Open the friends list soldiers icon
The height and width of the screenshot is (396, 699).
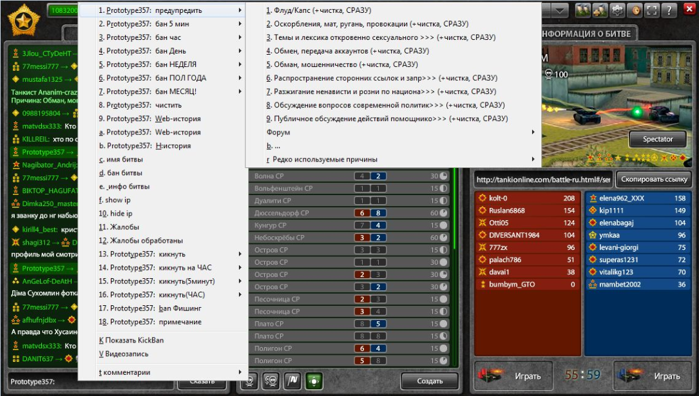coord(583,10)
